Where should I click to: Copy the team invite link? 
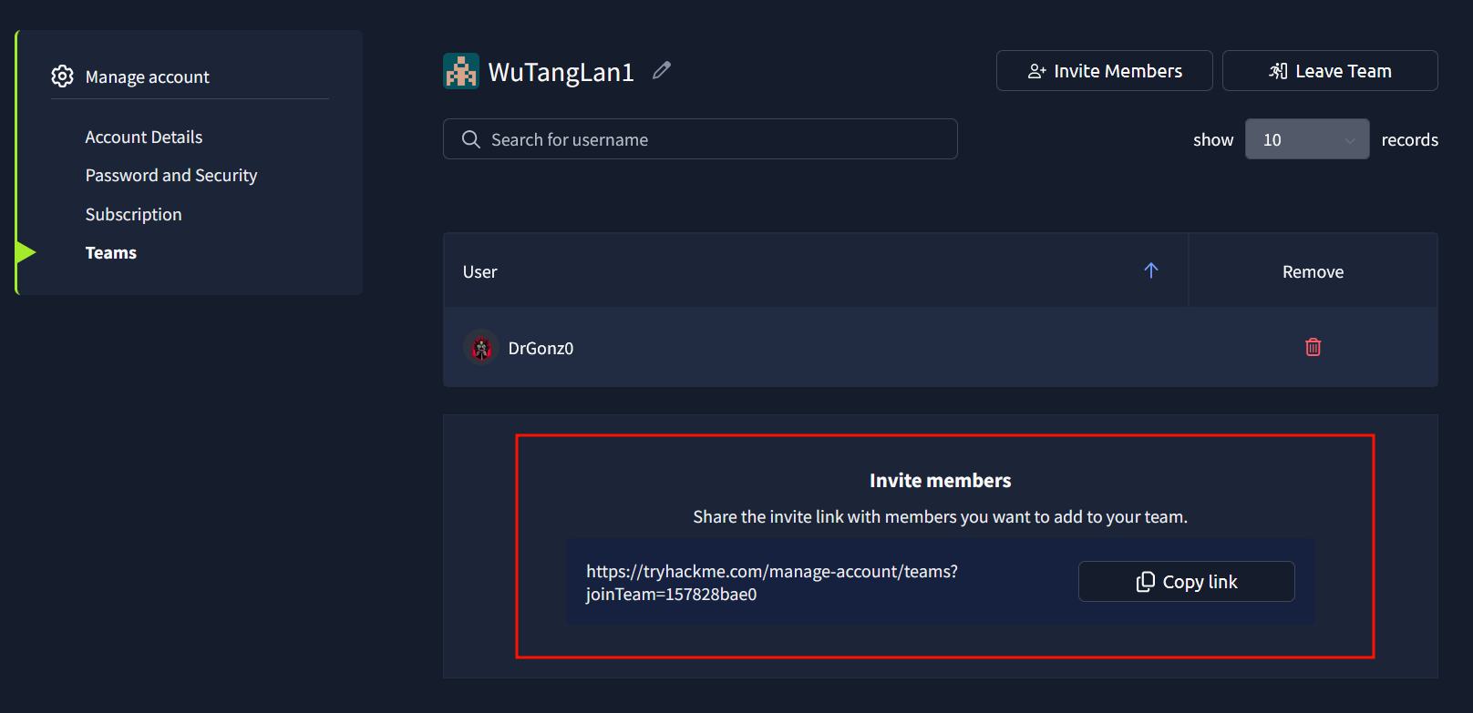pyautogui.click(x=1187, y=582)
